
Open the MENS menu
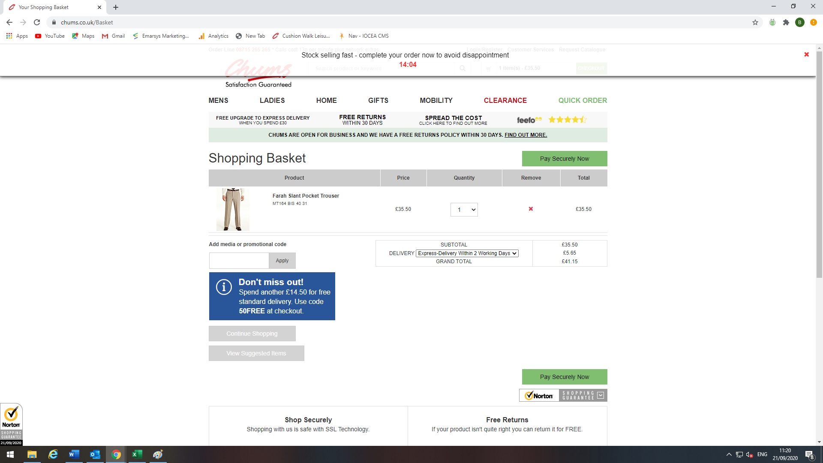[x=218, y=100]
